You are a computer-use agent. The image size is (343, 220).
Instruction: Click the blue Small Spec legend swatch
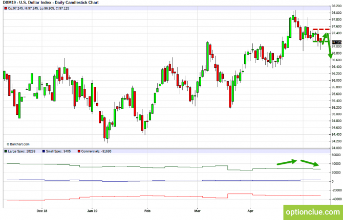pos(44,151)
